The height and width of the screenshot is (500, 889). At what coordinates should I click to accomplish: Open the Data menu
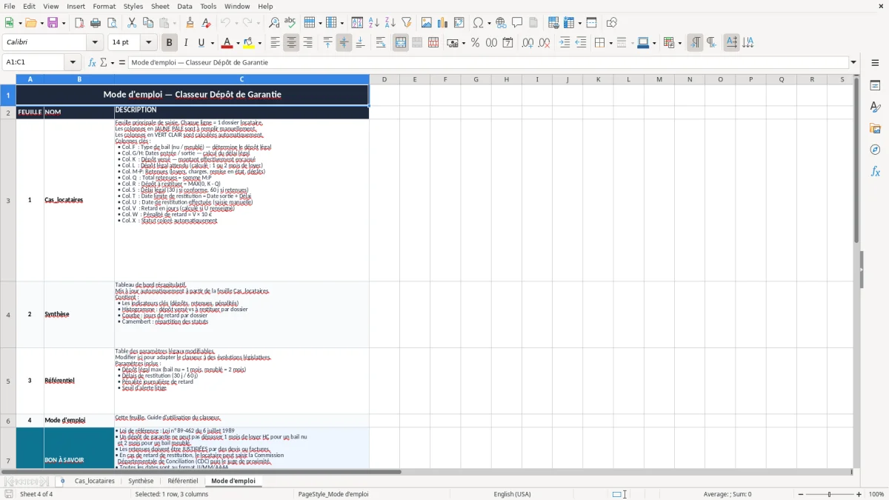(x=185, y=6)
